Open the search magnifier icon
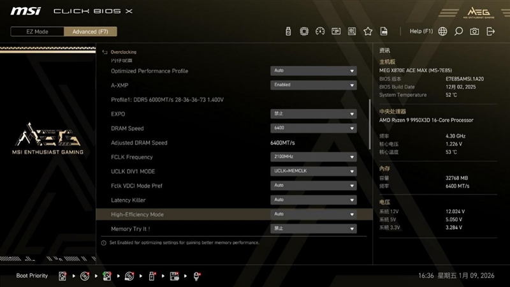 click(x=458, y=31)
